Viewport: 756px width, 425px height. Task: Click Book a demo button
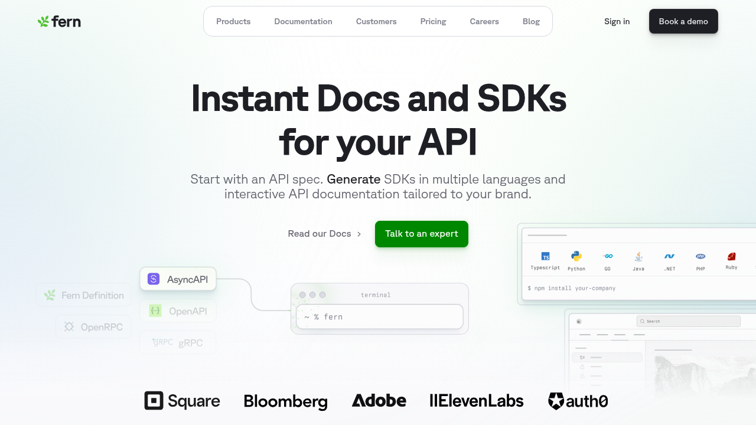pos(683,21)
